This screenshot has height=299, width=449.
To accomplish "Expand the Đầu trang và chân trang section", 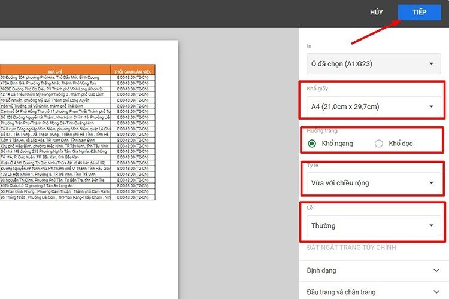I will coord(374,292).
